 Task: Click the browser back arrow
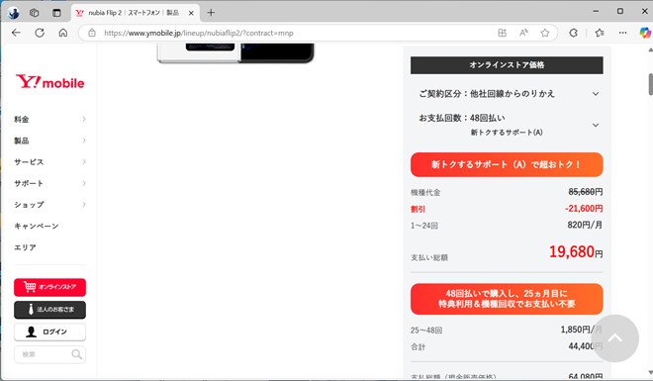(16, 33)
